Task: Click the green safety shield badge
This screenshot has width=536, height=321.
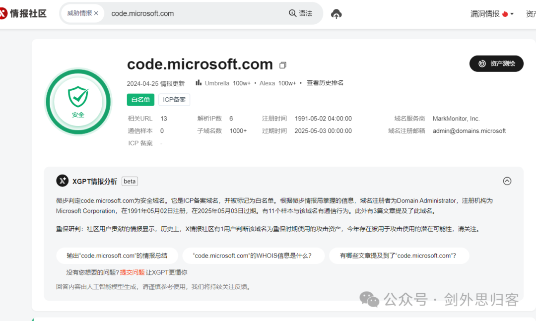Action: coord(78,102)
